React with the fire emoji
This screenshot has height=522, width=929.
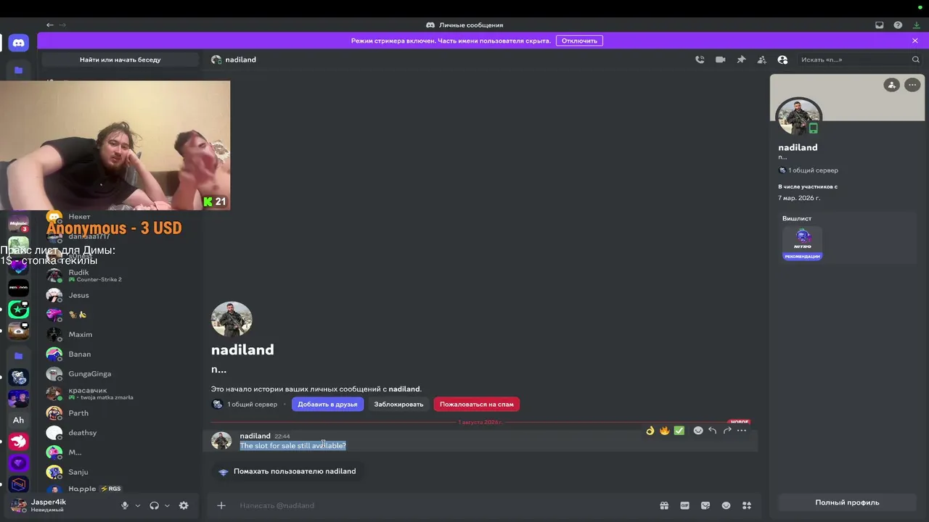664,431
